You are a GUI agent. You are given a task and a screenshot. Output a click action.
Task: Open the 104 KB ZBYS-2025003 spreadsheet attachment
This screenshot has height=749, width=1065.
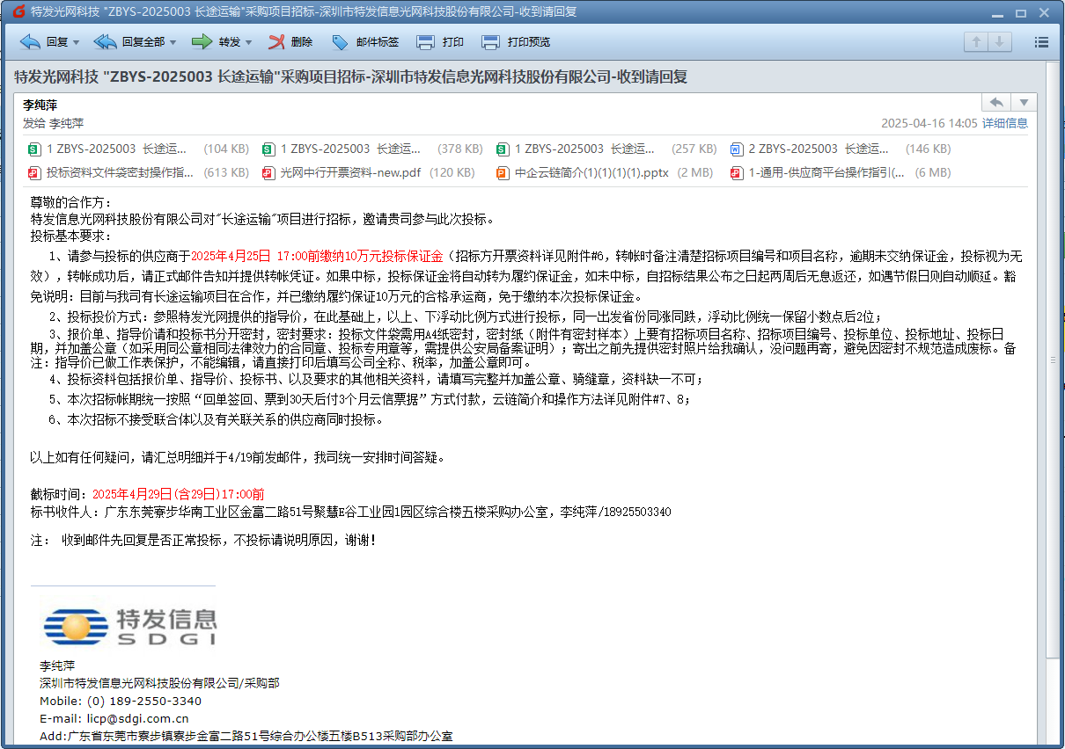(138, 149)
